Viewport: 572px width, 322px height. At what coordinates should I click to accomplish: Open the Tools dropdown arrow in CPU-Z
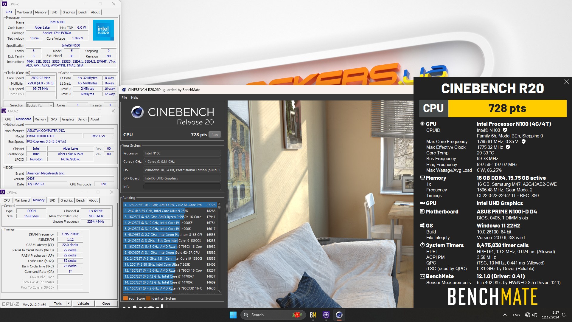[69, 304]
